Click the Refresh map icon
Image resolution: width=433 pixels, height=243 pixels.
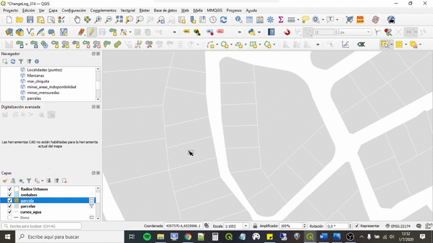coord(223,19)
